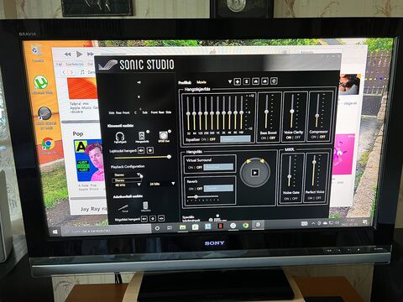
Task: Choose Stereo from the opened list
Action: tap(127, 180)
